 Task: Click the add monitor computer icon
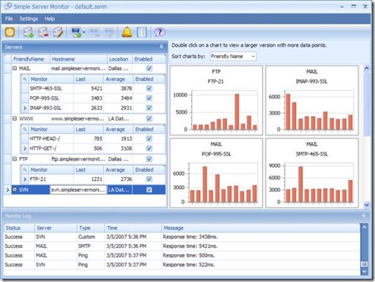point(76,32)
